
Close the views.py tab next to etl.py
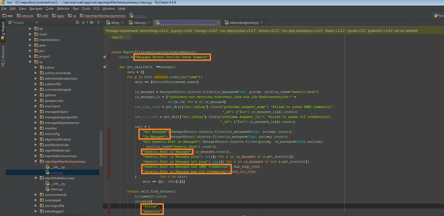tap(149, 23)
